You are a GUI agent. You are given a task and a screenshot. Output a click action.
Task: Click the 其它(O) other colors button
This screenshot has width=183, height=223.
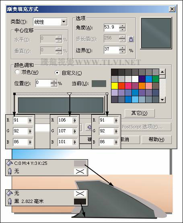(x=140, y=113)
